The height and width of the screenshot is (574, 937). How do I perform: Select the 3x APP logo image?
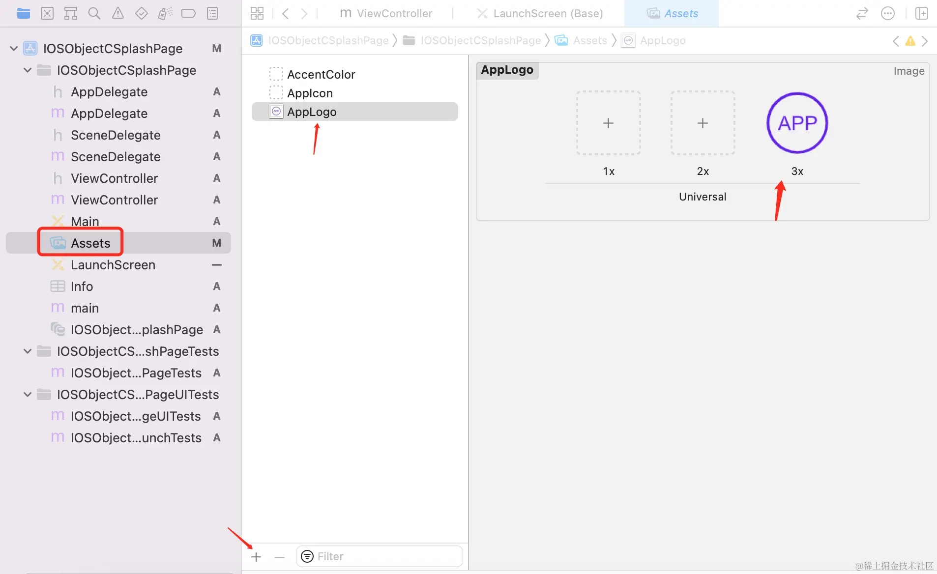point(797,123)
